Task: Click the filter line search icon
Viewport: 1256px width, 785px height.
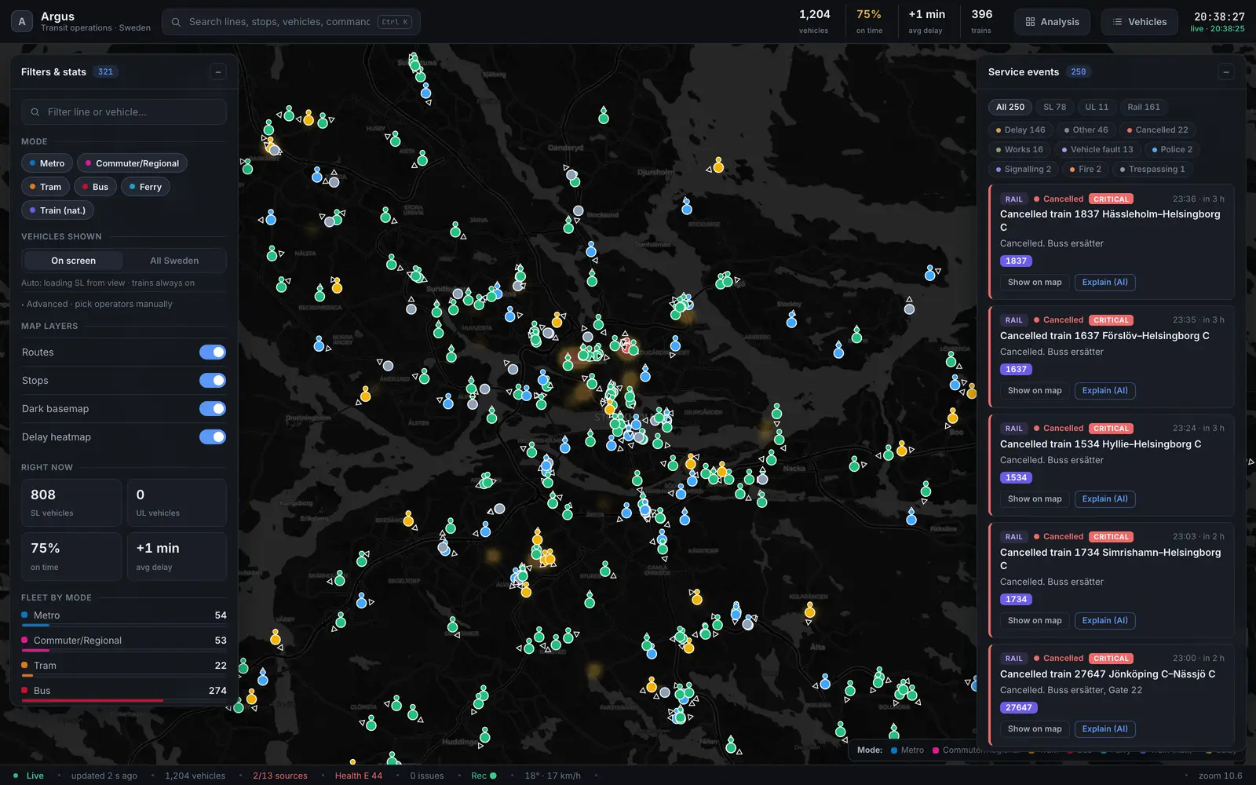Action: pos(35,112)
